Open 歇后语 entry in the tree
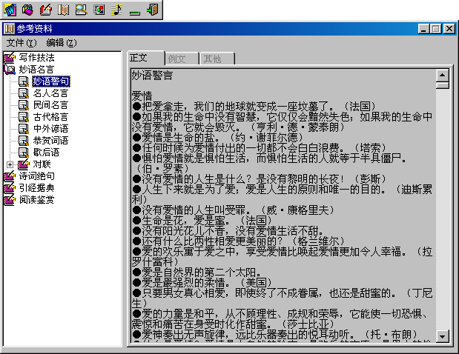 [x=46, y=153]
